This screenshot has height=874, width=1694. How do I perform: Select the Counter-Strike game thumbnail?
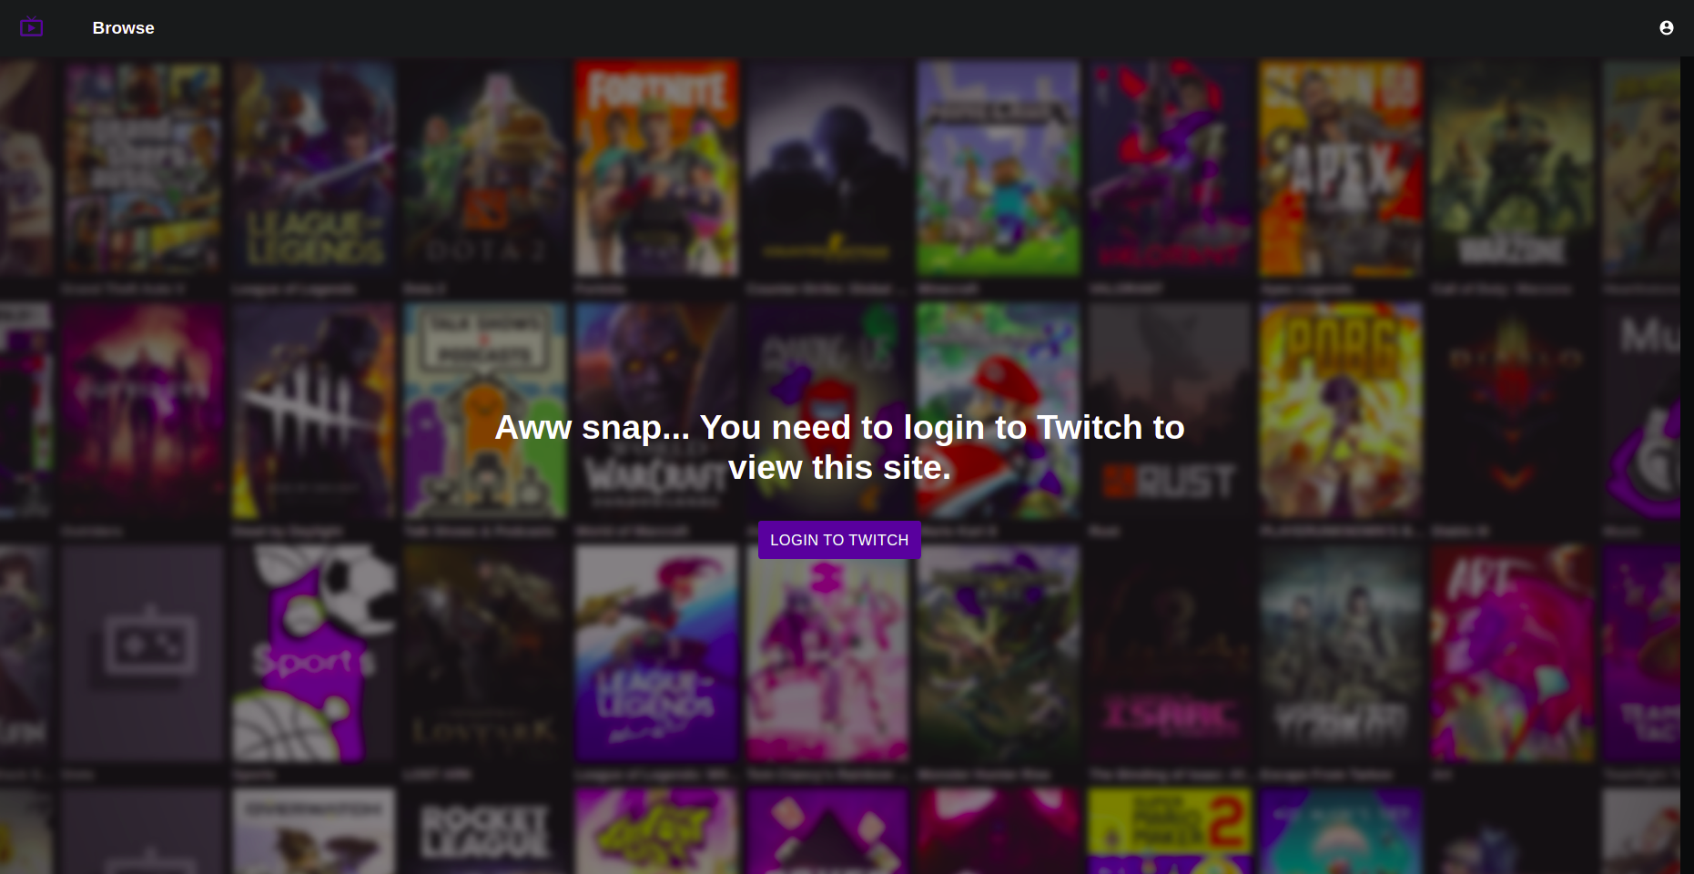pos(827,168)
